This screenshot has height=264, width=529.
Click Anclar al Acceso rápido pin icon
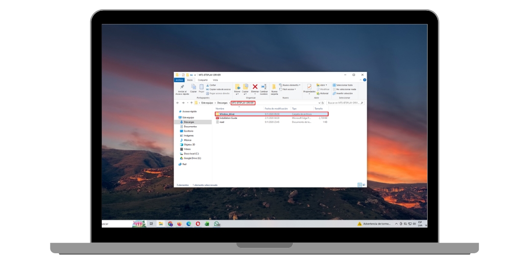pos(182,87)
